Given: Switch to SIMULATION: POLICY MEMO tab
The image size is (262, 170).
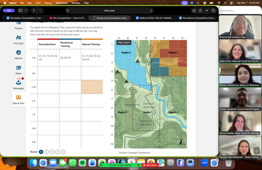Looking at the screenshot, I should [x=154, y=18].
